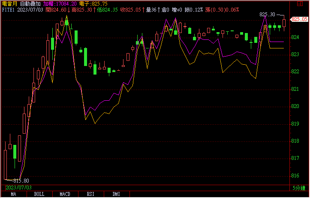310x198 pixels.
Task: Click the 振0.12% amplitude value
Action: [194, 10]
